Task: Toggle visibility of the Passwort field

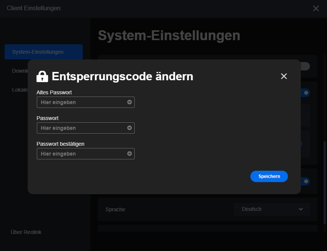Action: point(129,128)
